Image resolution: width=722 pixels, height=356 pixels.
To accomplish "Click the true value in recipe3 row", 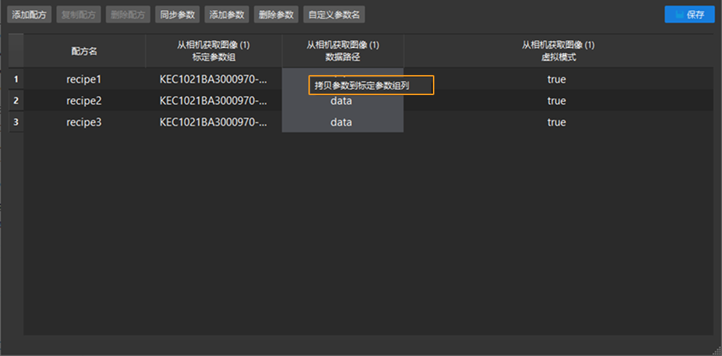I will point(556,122).
